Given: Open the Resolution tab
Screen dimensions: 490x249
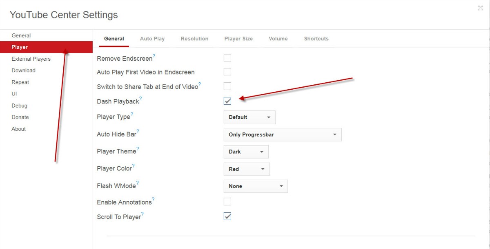Looking at the screenshot, I should click(x=194, y=39).
